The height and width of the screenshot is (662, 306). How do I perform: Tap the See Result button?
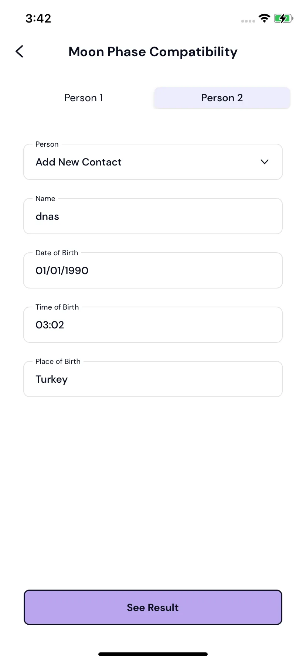pyautogui.click(x=153, y=607)
